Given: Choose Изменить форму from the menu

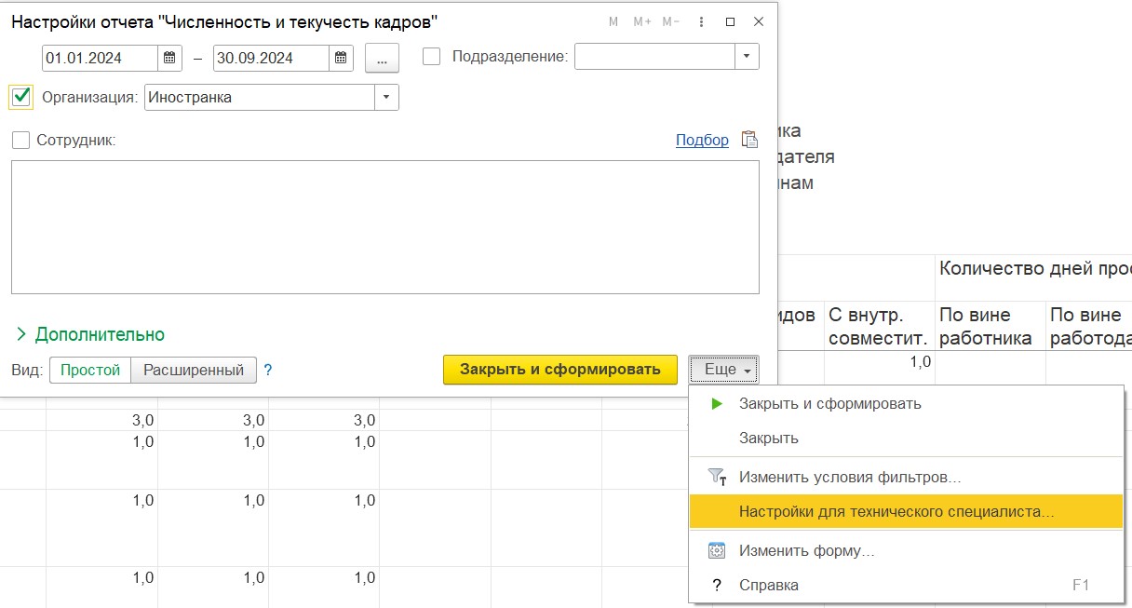Looking at the screenshot, I should click(x=806, y=550).
